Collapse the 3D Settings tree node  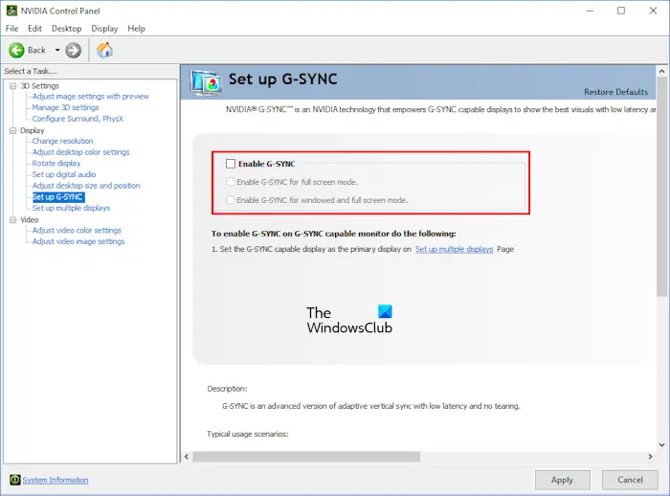coord(12,86)
